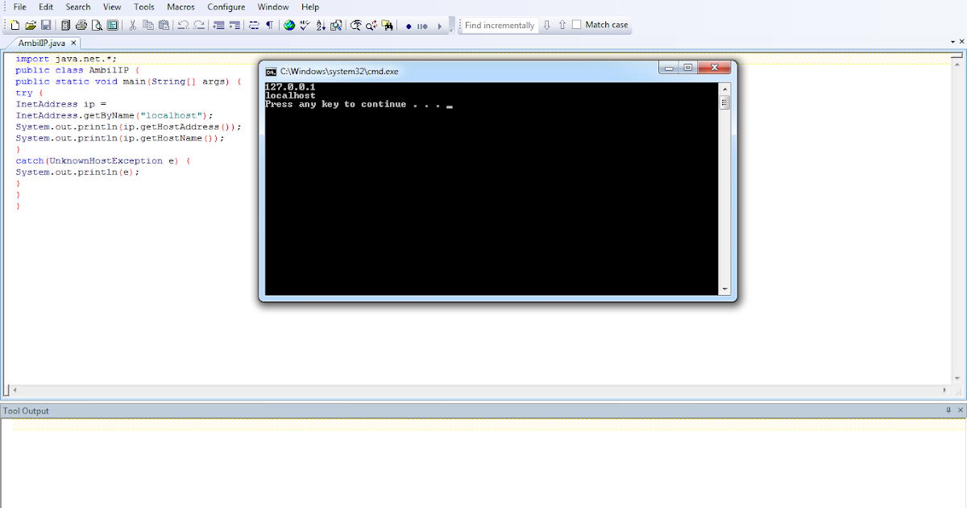
Task: Check spelling of the document
Action: pyautogui.click(x=304, y=25)
